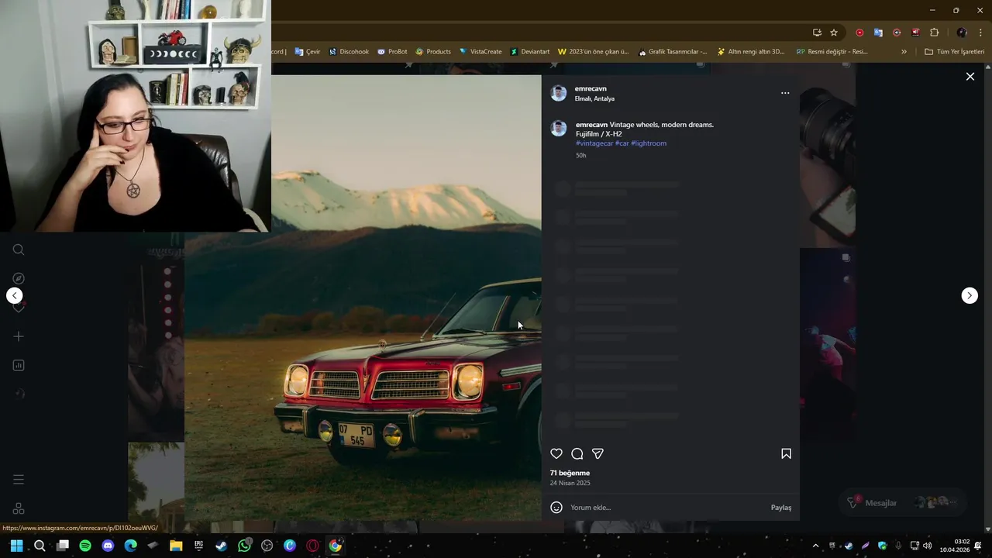Open the Deviantart bookmark
This screenshot has width=992, height=558.
(x=530, y=52)
